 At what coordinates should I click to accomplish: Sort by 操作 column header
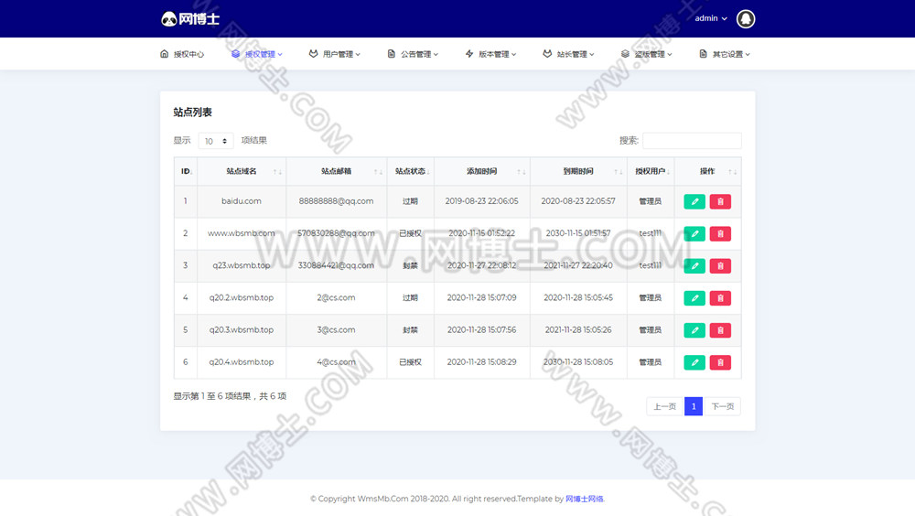pyautogui.click(x=708, y=171)
